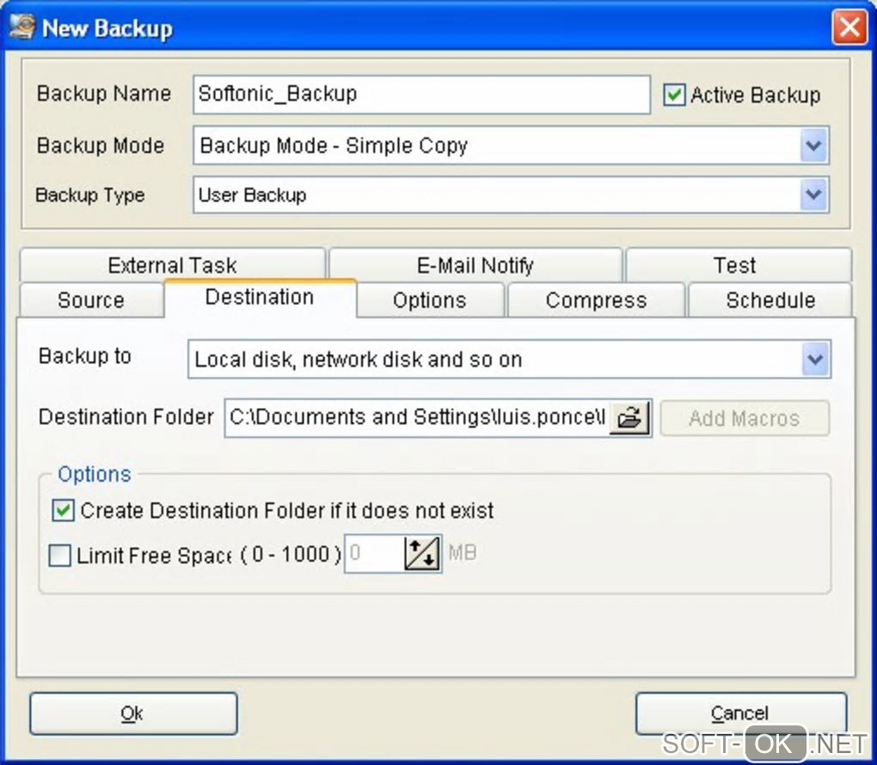The height and width of the screenshot is (765, 877).
Task: Open the Source tab
Action: [x=91, y=300]
